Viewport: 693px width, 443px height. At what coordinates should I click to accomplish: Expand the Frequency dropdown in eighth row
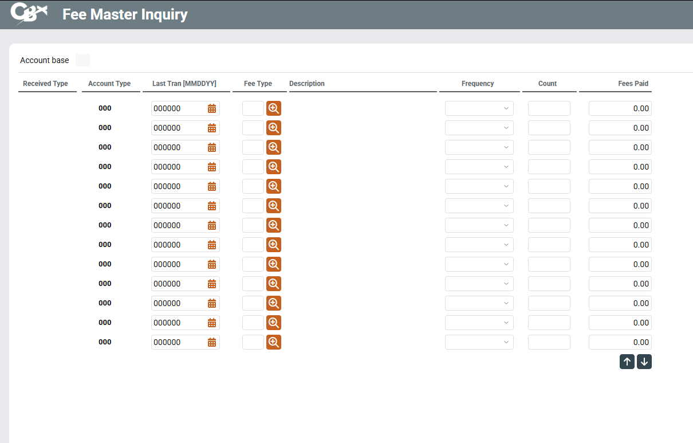coord(479,245)
